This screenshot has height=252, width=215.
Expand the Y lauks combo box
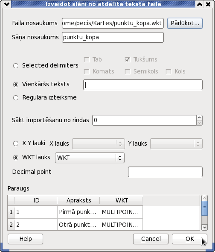[176, 144]
